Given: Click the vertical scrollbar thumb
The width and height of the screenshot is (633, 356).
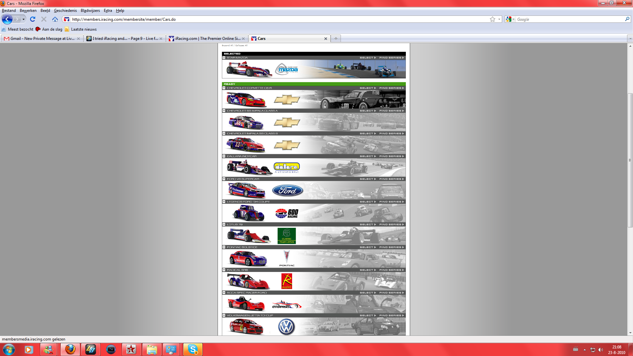Looking at the screenshot, I should (x=630, y=160).
